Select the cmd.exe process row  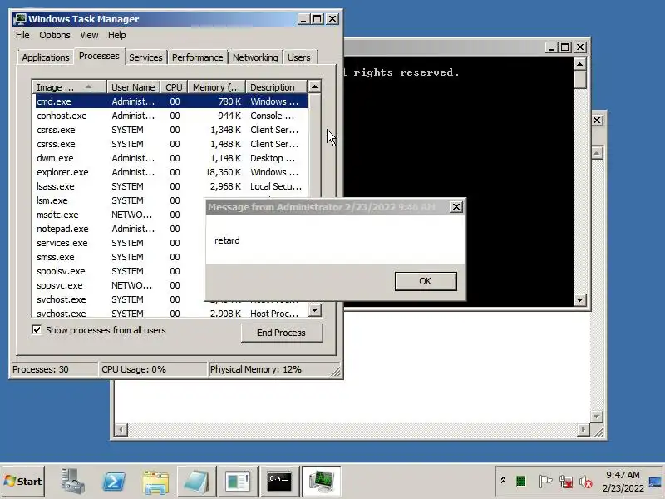171,101
